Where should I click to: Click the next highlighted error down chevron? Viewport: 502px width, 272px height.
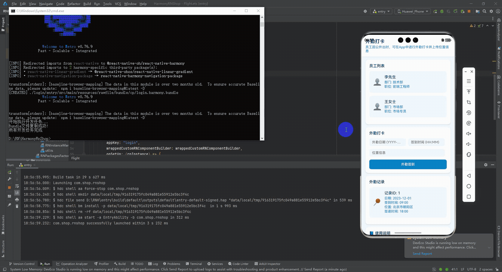[493, 26]
